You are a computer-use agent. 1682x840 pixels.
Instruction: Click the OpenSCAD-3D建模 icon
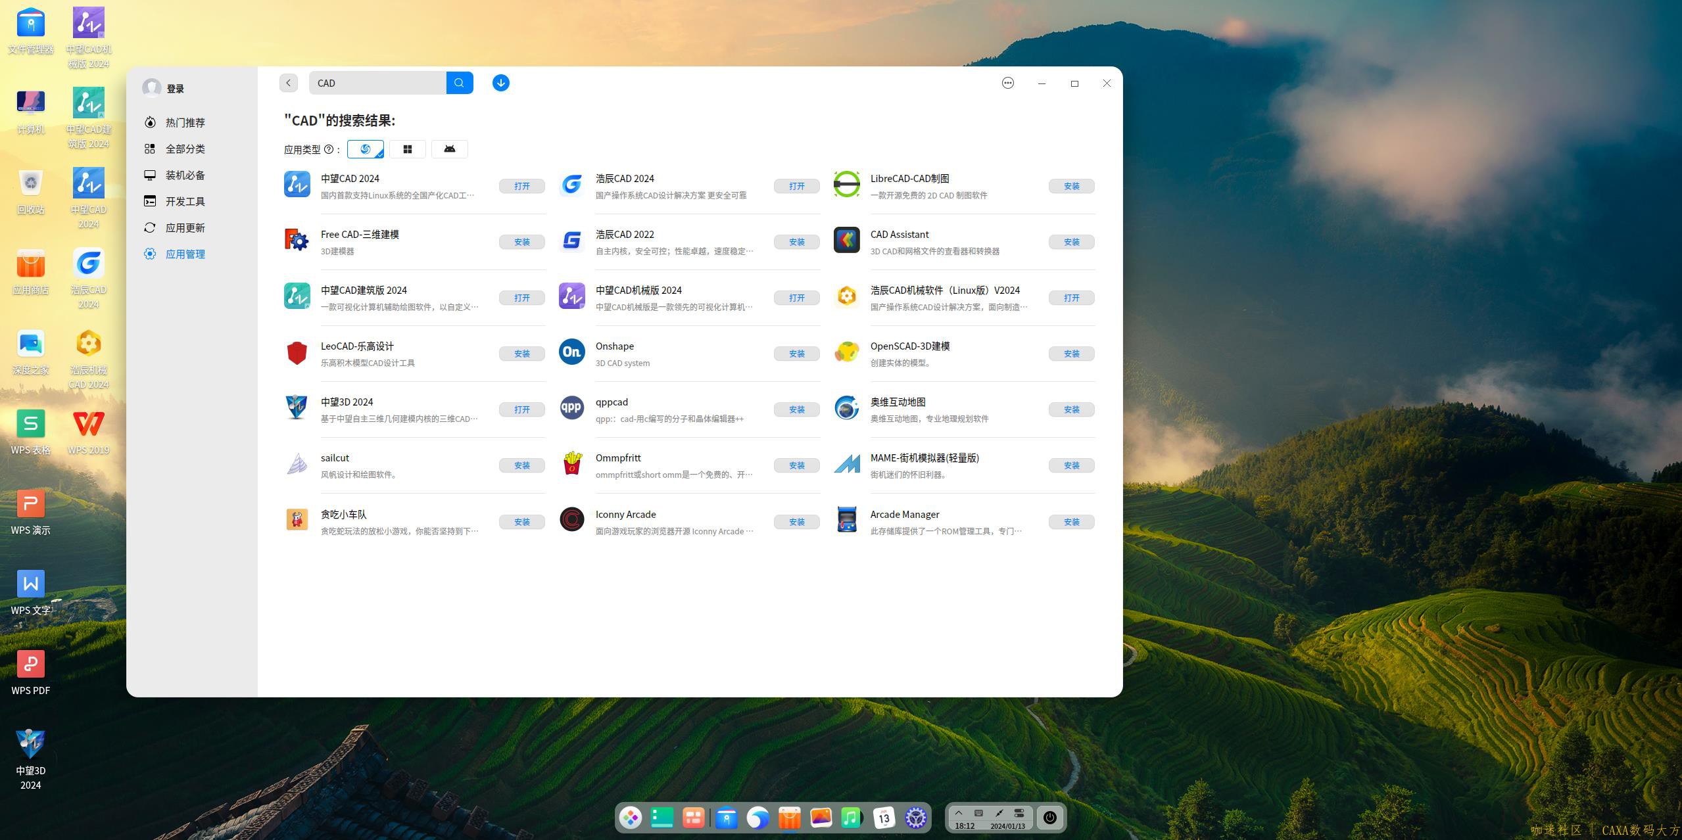846,352
